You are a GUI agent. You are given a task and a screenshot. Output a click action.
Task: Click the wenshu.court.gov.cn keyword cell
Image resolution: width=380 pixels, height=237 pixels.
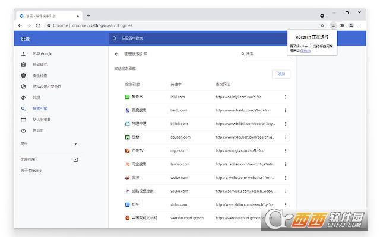tap(187, 218)
